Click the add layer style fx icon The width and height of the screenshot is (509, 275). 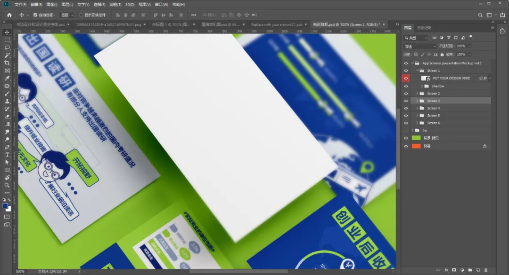(446, 270)
